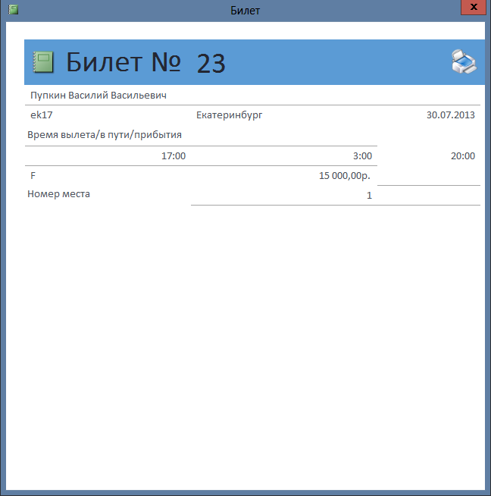Click passenger name Пупкин Василий Васильевич

point(99,96)
